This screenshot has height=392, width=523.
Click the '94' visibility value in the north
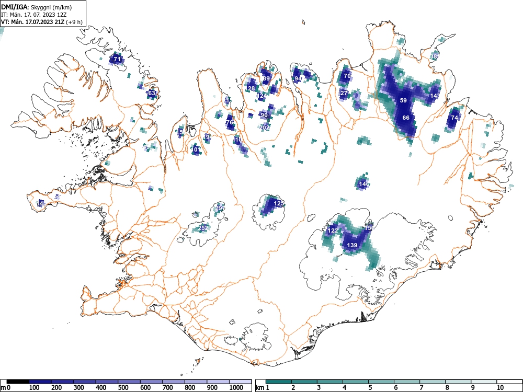point(298,79)
